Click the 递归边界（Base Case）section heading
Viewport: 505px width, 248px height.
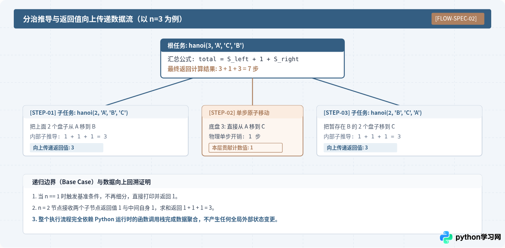tap(92, 182)
